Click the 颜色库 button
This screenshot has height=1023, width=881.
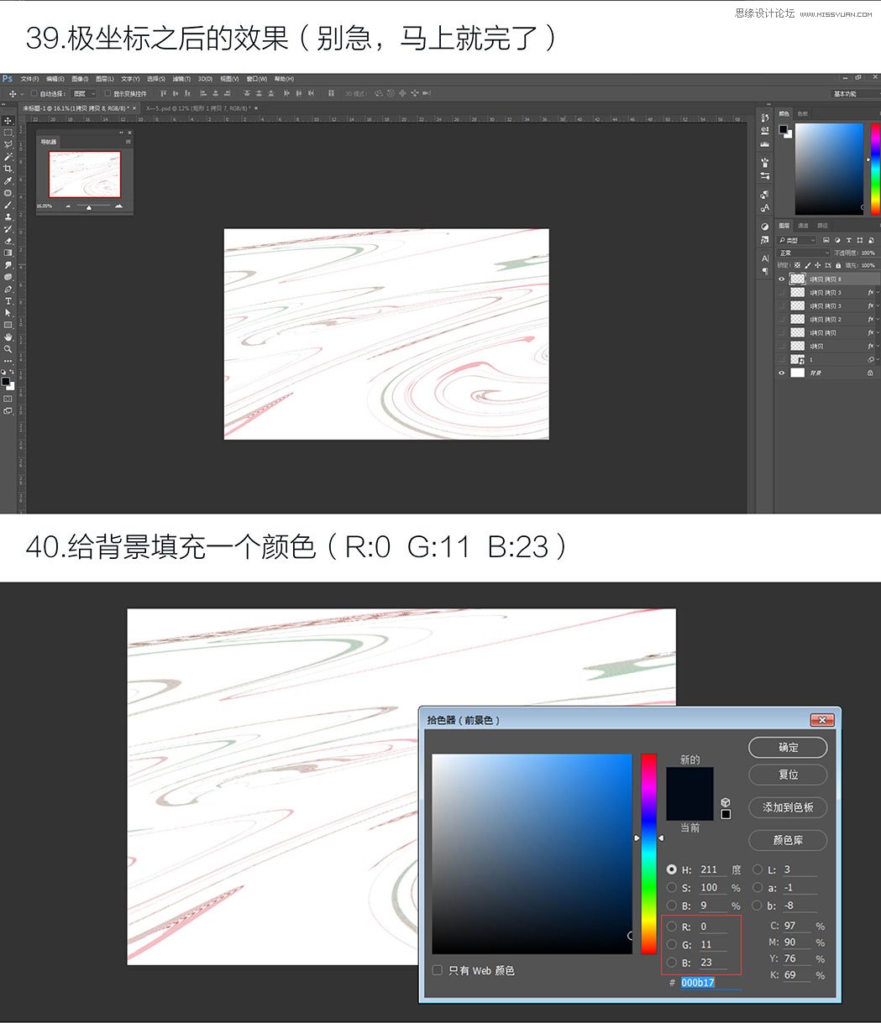point(788,840)
